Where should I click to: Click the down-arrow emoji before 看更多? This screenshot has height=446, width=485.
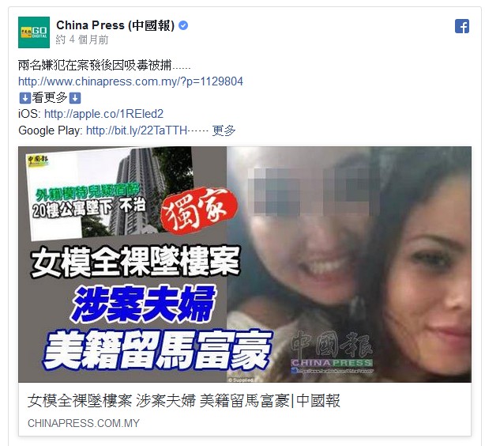coord(24,98)
